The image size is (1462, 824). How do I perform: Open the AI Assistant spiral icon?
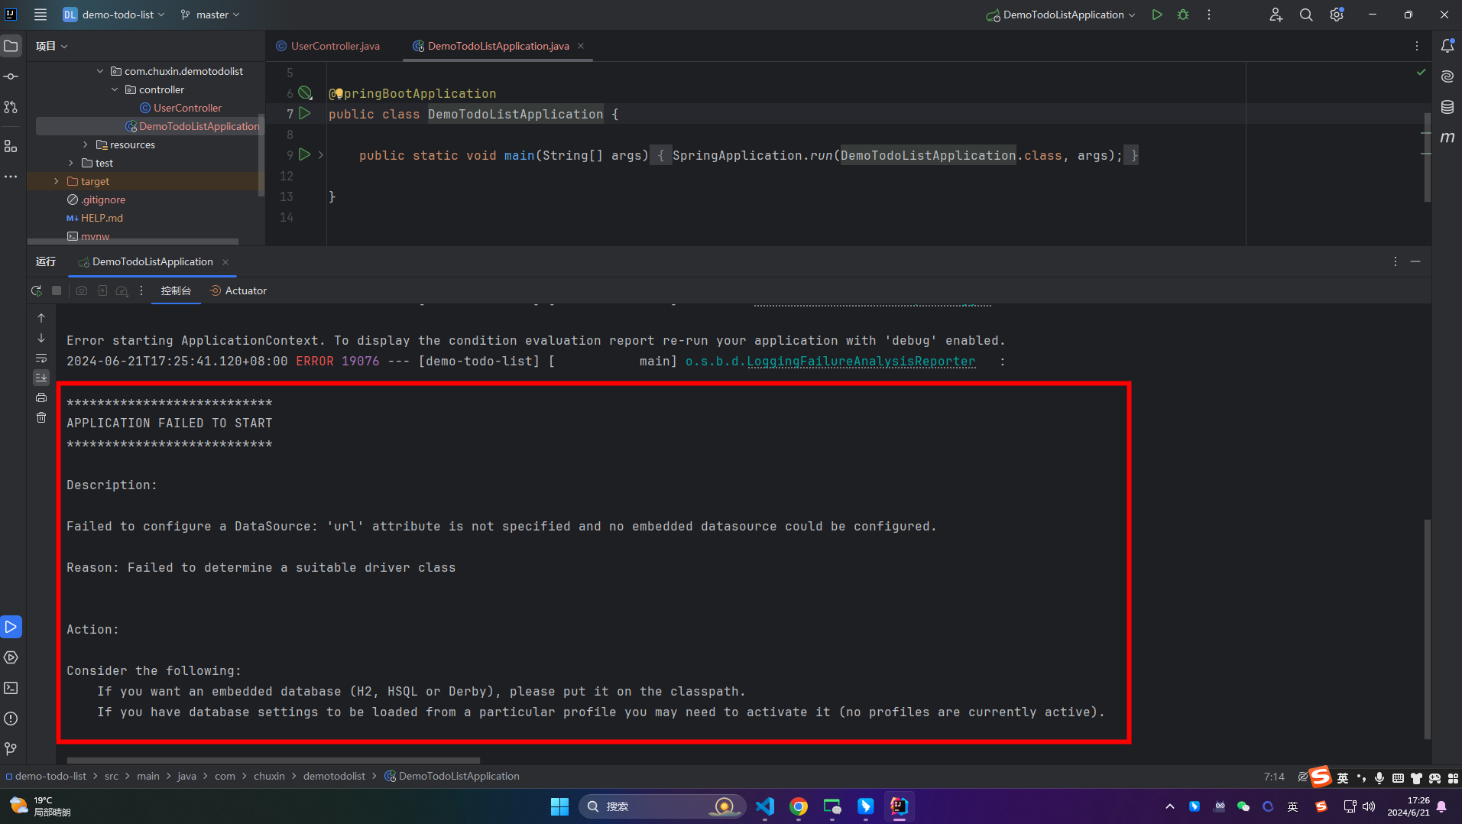tap(1447, 76)
